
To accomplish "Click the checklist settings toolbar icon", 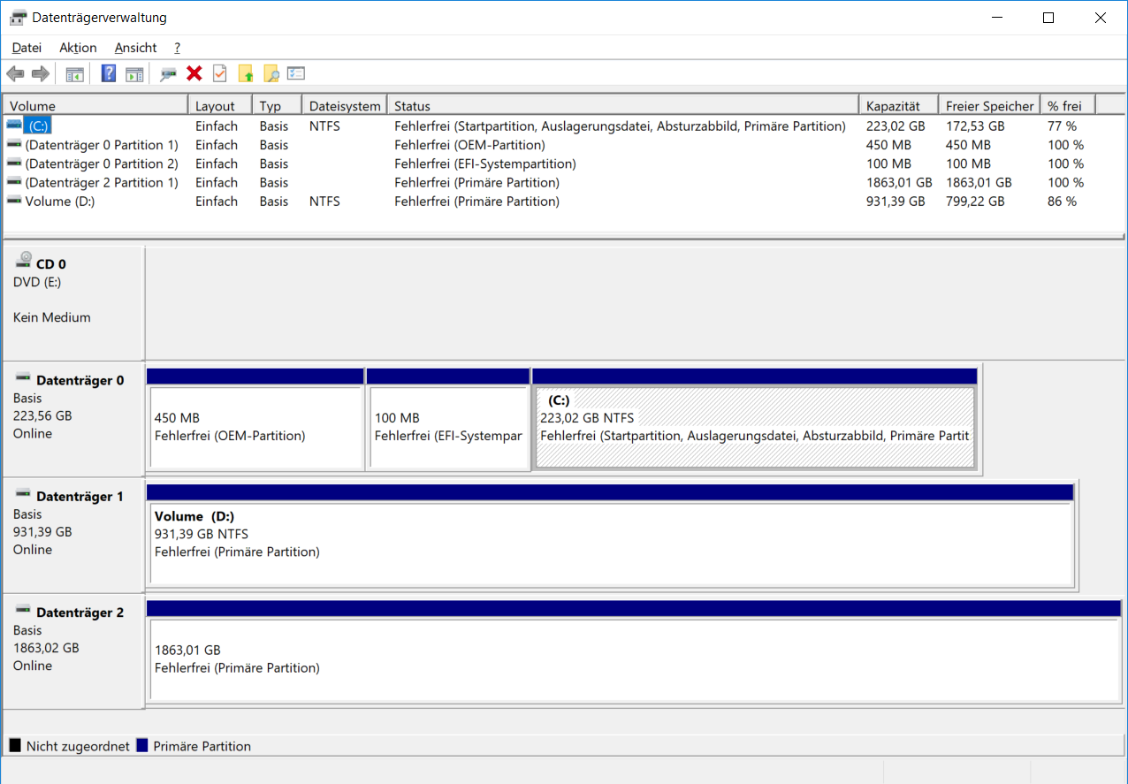I will (296, 74).
